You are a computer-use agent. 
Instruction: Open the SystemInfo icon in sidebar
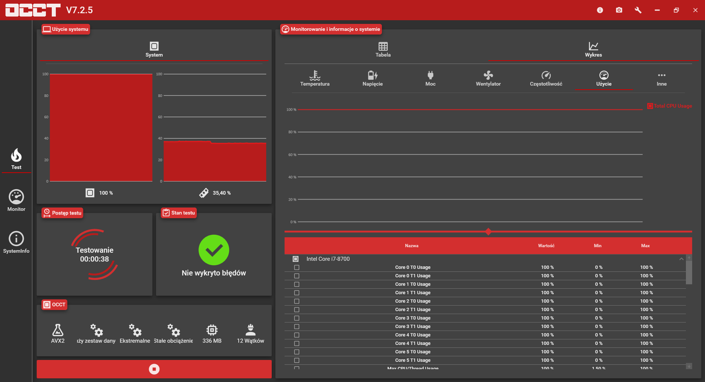pos(16,239)
